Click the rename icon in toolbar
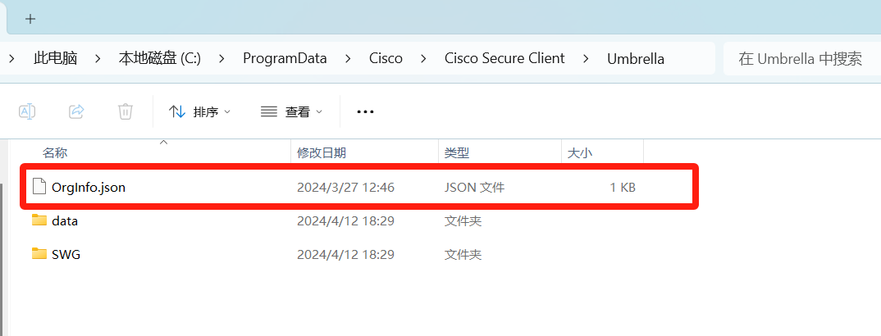This screenshot has width=881, height=336. click(27, 111)
